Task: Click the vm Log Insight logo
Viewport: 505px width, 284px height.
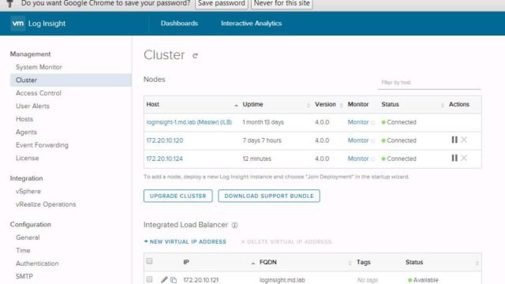Action: (38, 24)
